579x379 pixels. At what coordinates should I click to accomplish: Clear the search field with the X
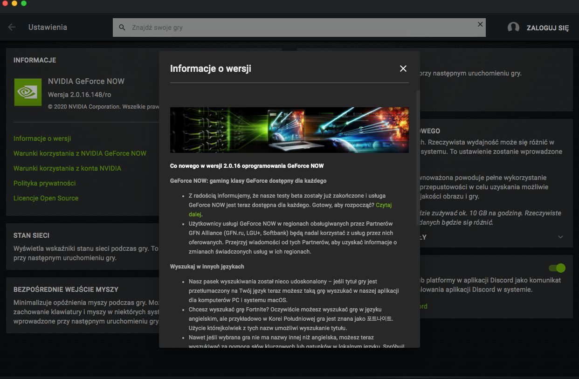pos(480,24)
